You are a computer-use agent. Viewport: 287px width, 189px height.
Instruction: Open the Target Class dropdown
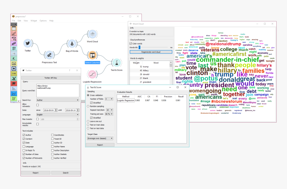coord(100,139)
